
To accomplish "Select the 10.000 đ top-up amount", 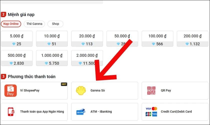I will [x=52, y=36].
